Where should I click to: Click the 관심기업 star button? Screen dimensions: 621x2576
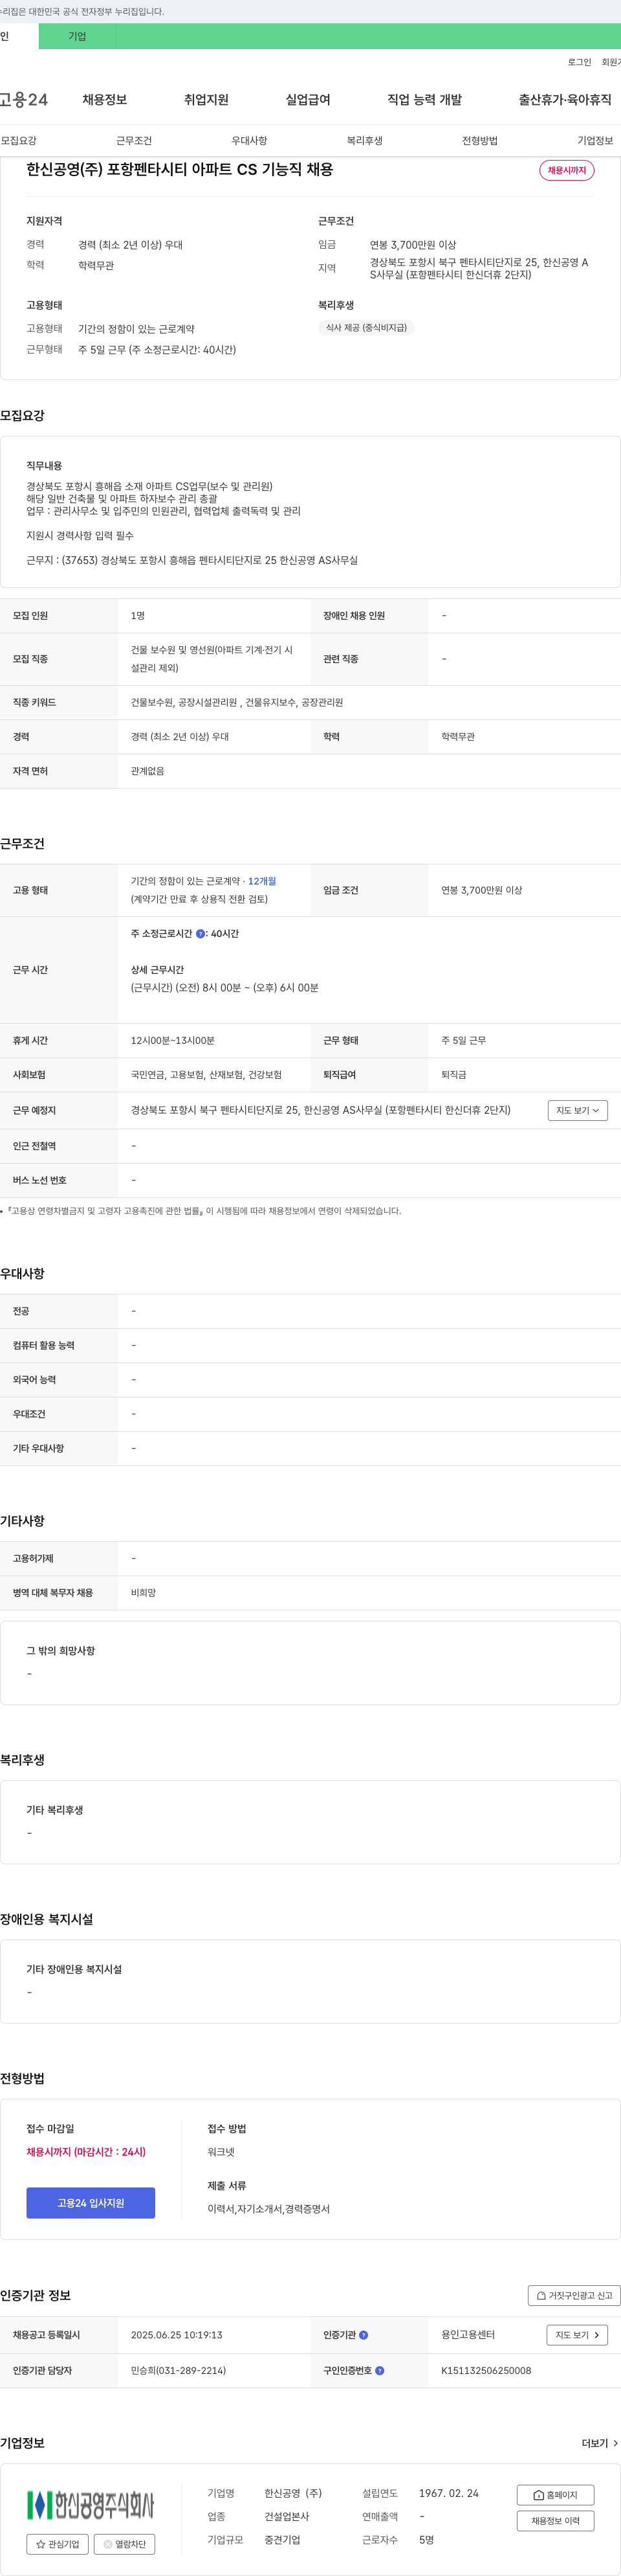click(57, 2544)
